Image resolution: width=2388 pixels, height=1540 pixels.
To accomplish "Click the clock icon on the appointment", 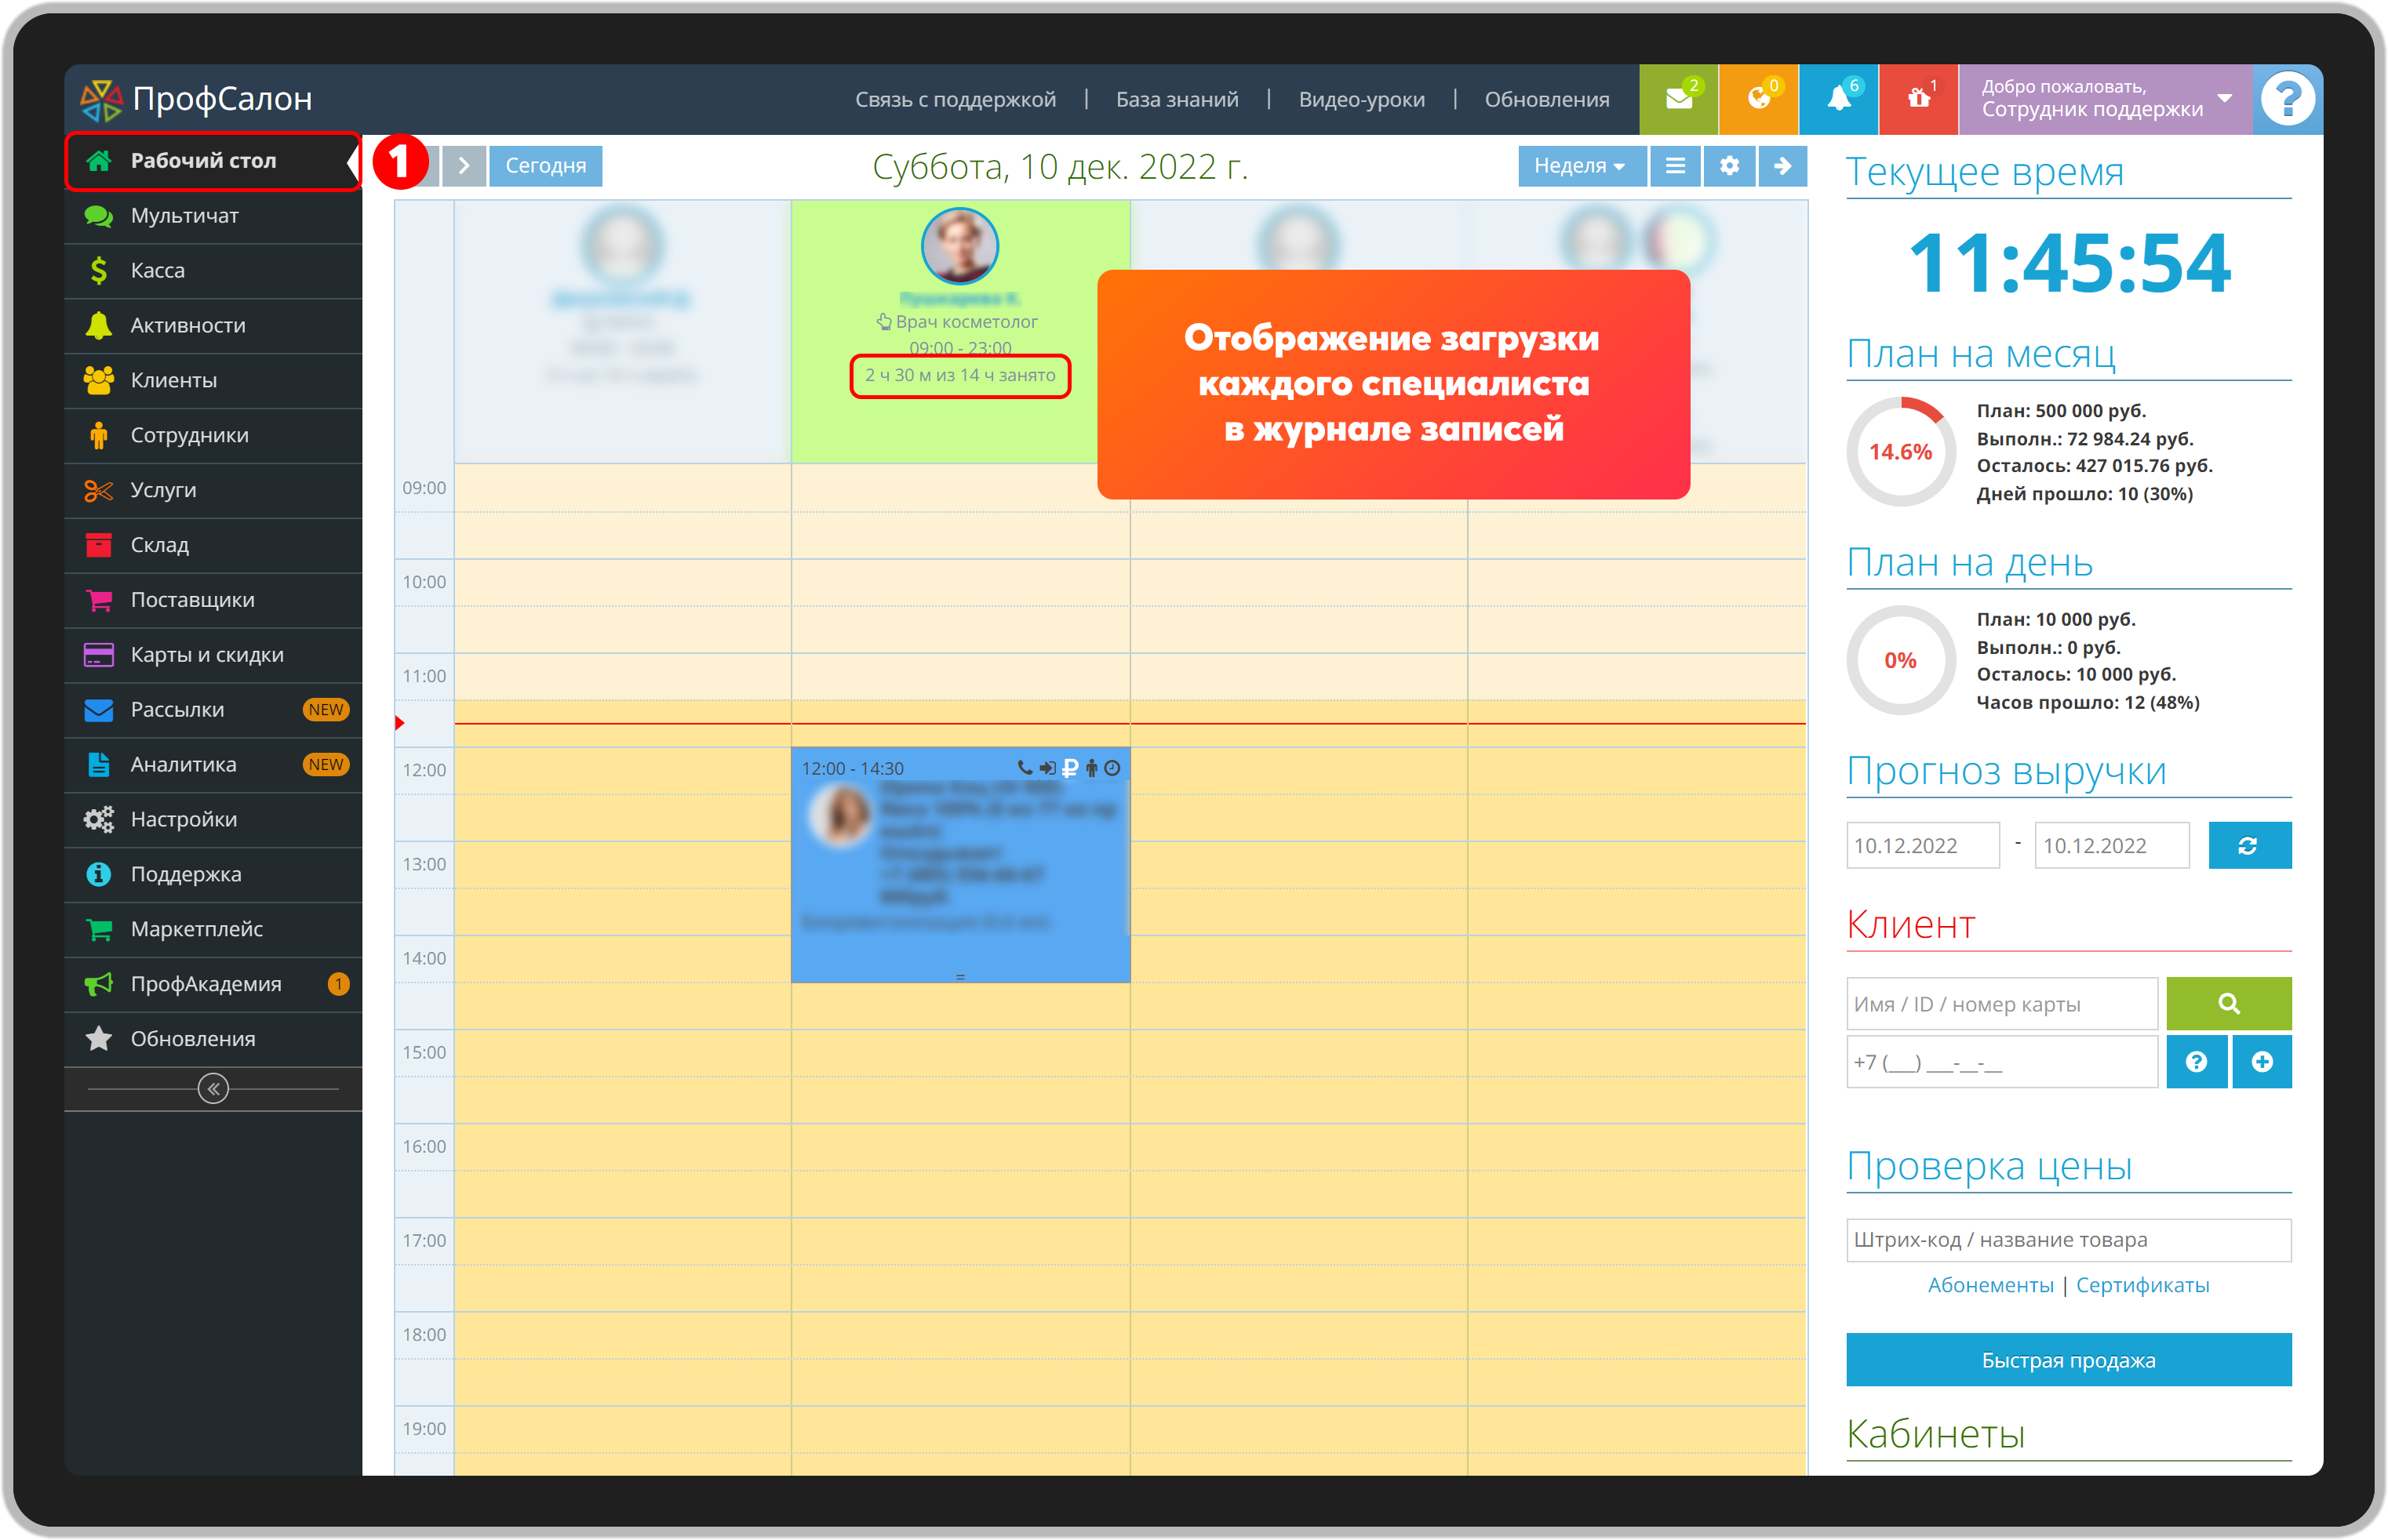I will click(1112, 769).
